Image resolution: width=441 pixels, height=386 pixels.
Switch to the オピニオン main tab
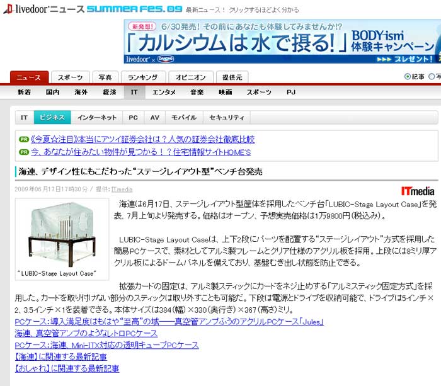point(191,77)
